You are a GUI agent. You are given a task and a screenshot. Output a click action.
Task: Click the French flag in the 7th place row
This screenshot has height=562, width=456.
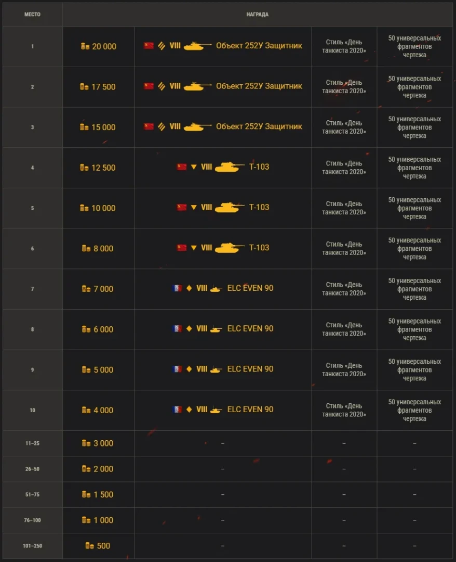tap(177, 288)
